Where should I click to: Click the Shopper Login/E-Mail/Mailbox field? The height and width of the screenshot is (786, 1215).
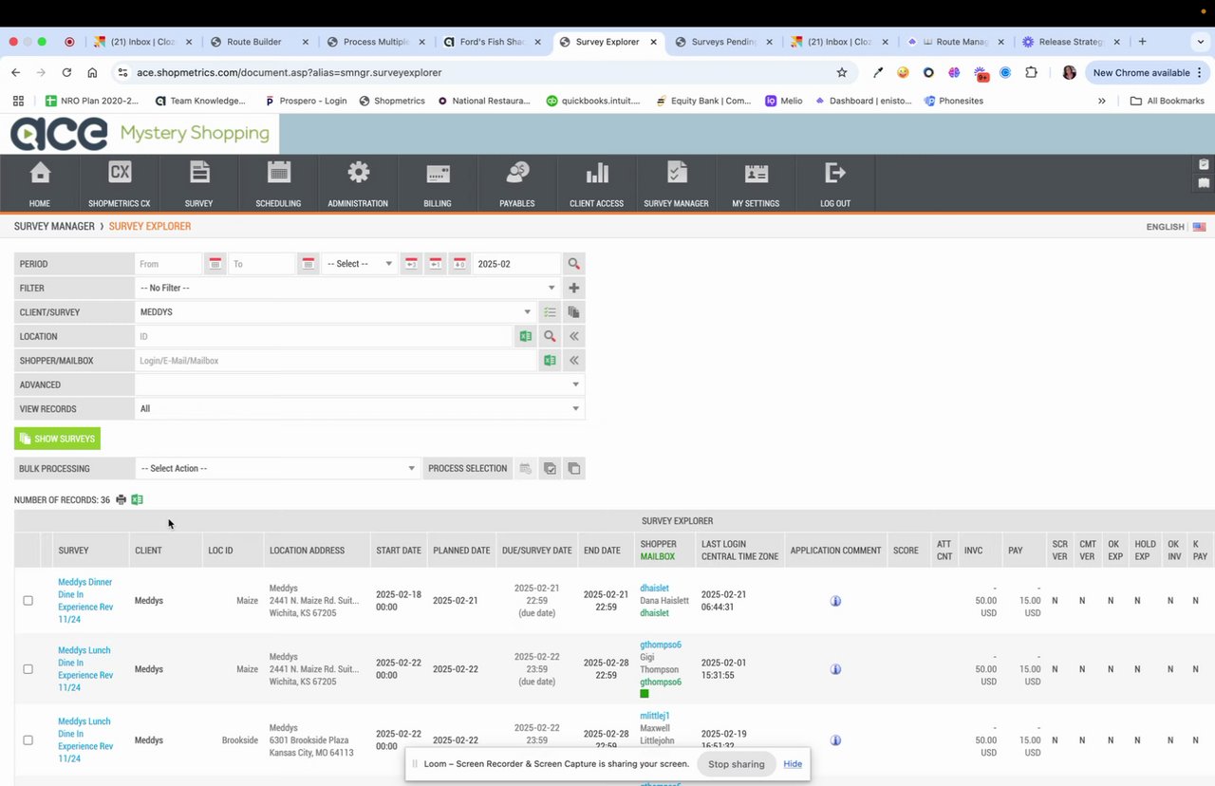tap(335, 361)
